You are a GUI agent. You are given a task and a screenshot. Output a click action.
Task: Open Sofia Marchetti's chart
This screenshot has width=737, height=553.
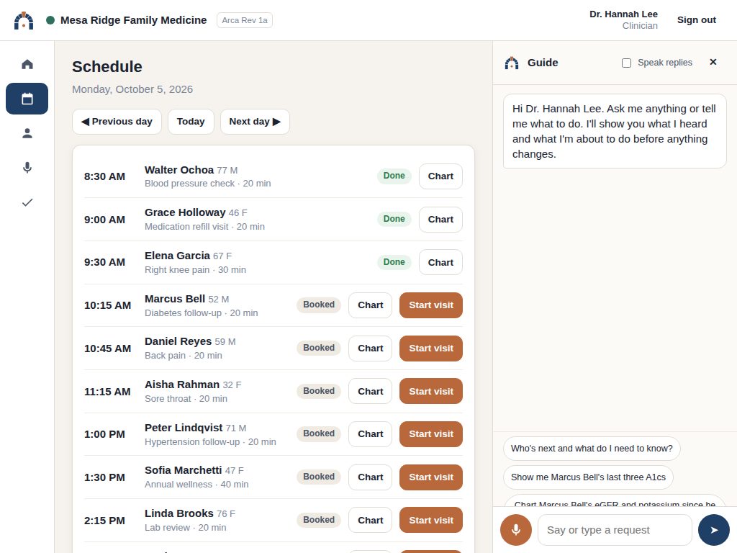click(371, 477)
